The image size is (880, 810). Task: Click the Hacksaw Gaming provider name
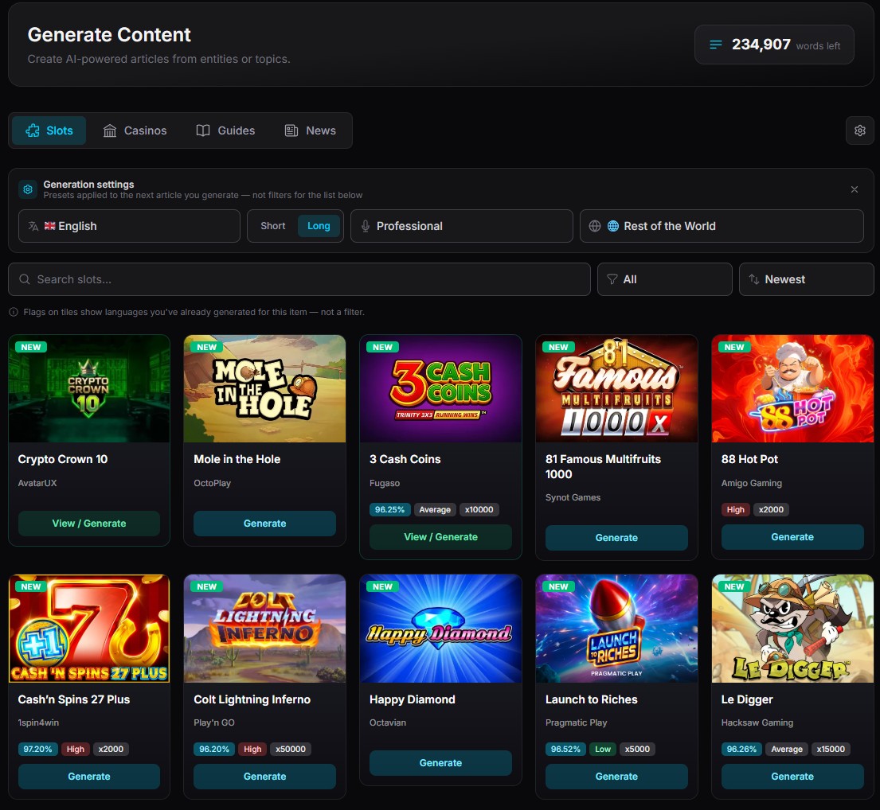757,722
